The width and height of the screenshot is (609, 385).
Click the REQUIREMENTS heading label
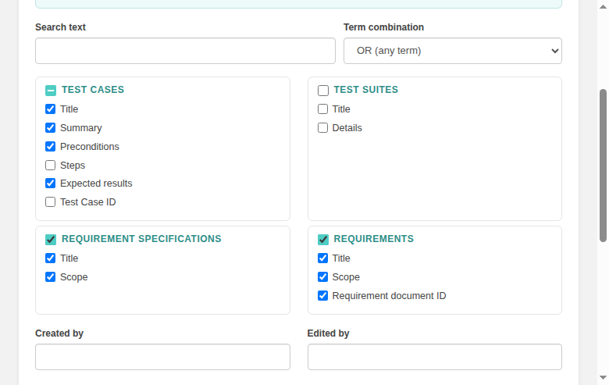coord(374,239)
